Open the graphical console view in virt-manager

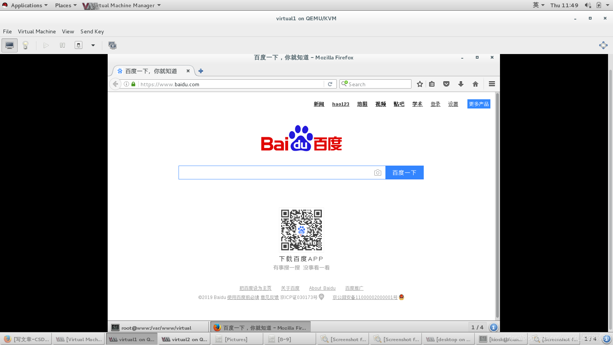(9, 45)
